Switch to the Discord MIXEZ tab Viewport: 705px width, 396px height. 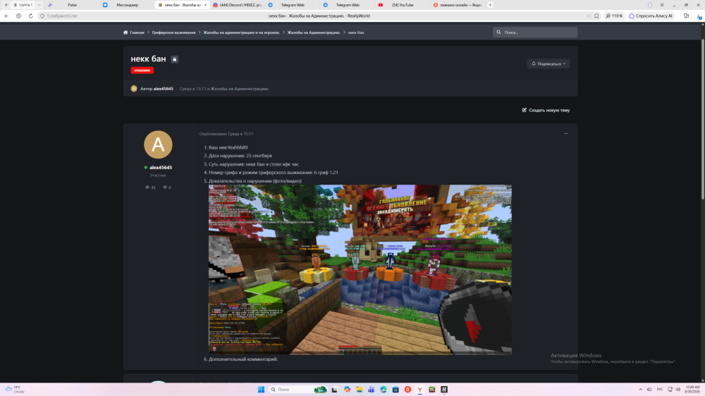[237, 5]
